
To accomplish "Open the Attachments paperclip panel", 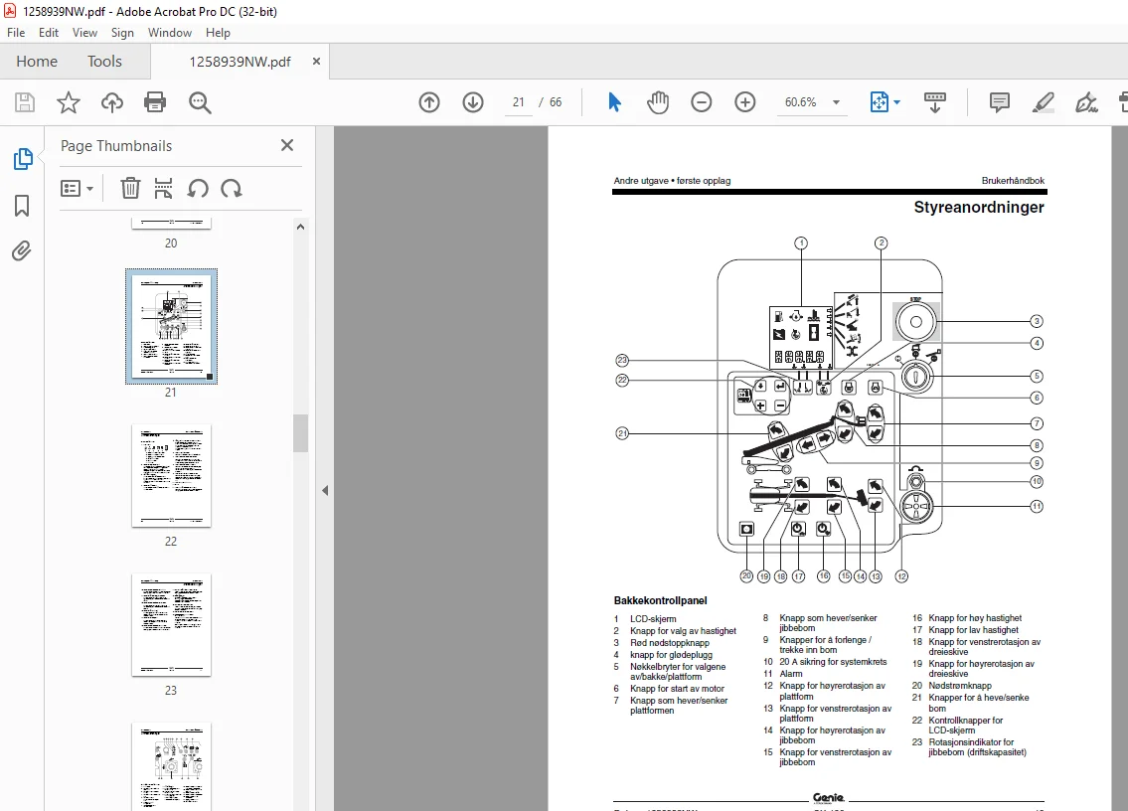I will [x=22, y=251].
